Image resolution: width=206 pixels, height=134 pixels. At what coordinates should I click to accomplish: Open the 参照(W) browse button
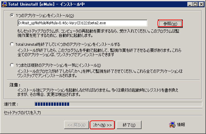[170, 24]
